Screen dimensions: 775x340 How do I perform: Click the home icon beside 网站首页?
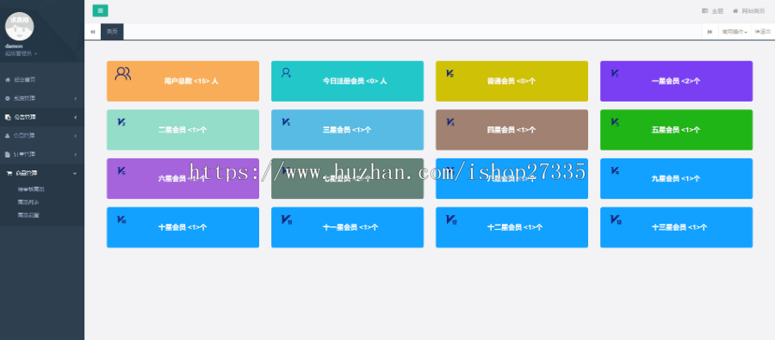tap(735, 10)
